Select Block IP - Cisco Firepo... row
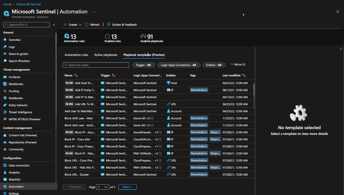 (x=158, y=146)
